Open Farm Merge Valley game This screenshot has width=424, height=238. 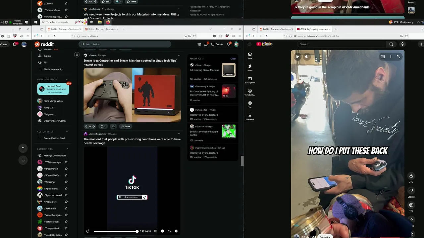(53, 101)
